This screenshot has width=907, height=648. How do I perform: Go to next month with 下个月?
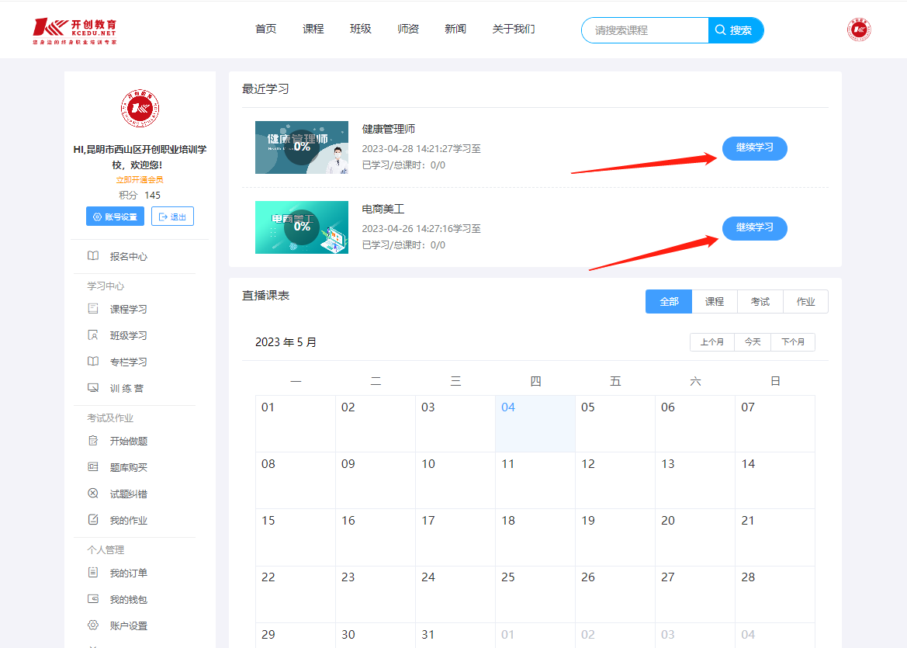click(793, 342)
